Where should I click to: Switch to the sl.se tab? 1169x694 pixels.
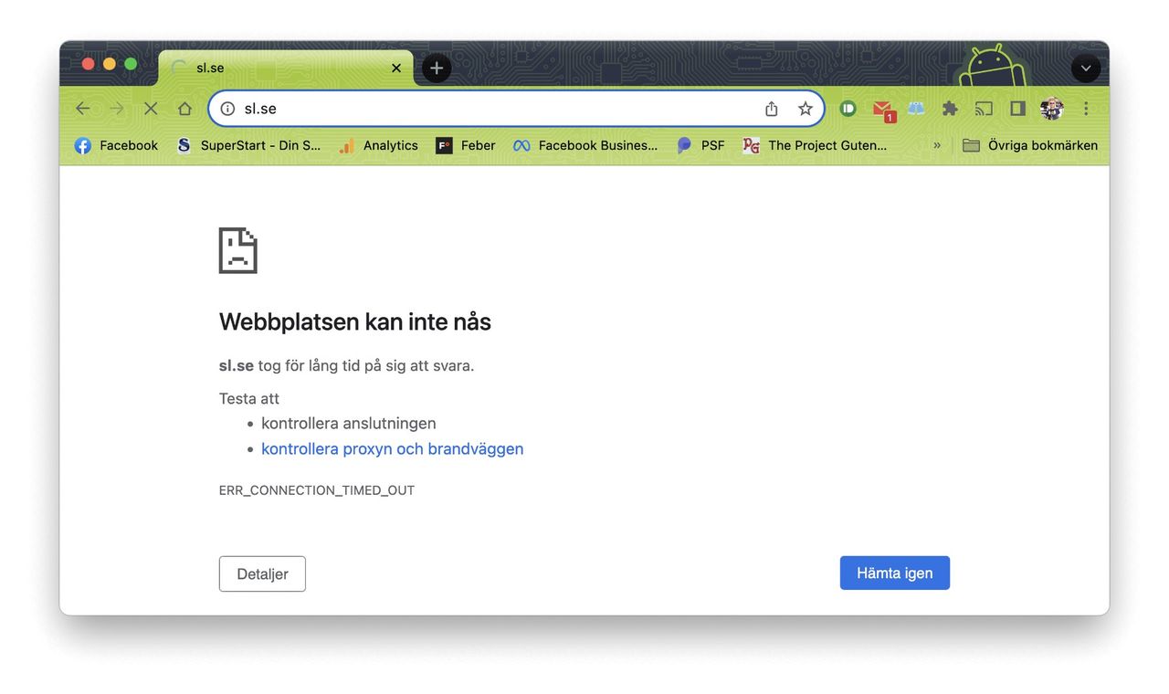[274, 68]
